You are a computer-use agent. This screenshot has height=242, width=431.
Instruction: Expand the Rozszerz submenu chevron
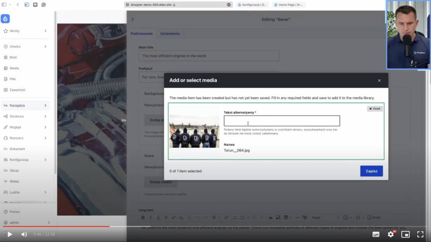[x=45, y=138]
